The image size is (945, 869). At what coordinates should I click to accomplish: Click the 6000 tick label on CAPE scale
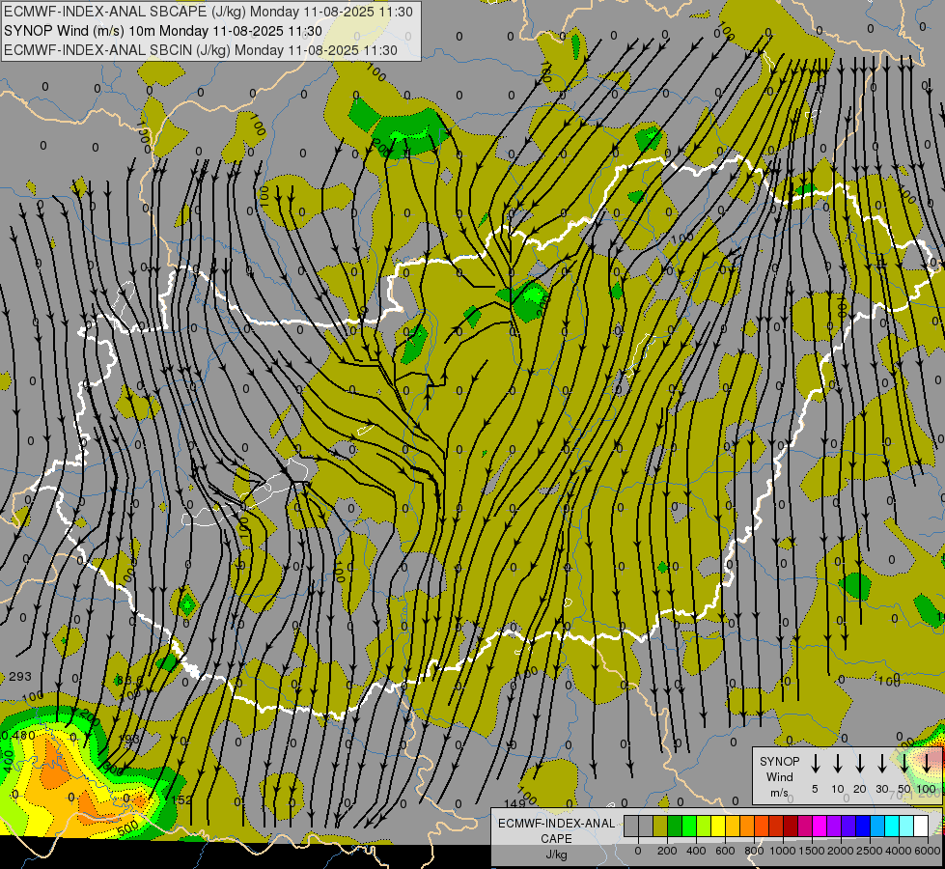(928, 851)
